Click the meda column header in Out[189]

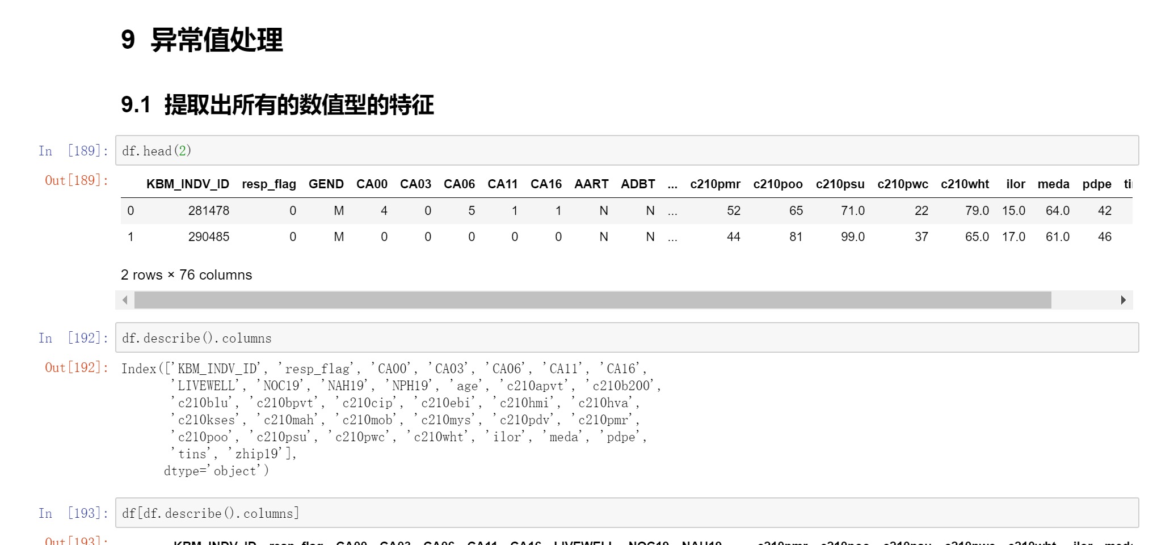click(x=1054, y=184)
